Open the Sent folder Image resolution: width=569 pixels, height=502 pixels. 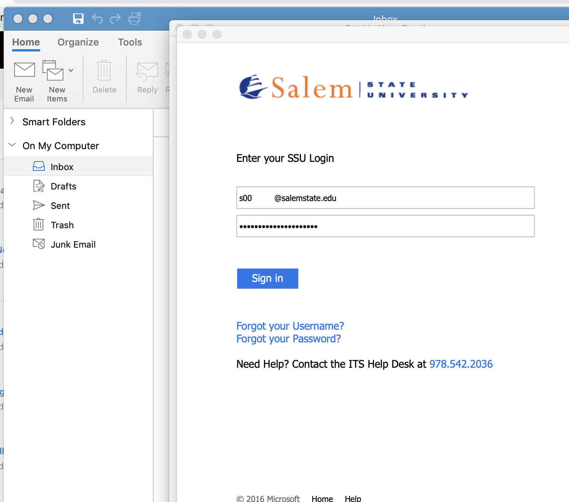click(x=78, y=205)
